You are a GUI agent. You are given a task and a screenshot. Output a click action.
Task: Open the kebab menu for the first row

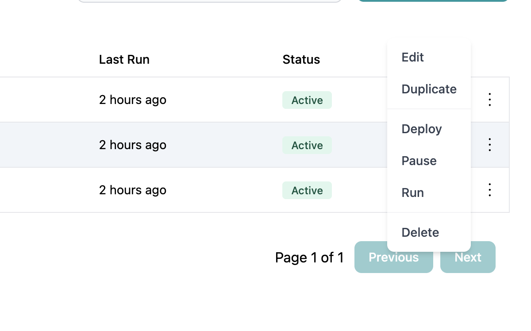(490, 100)
